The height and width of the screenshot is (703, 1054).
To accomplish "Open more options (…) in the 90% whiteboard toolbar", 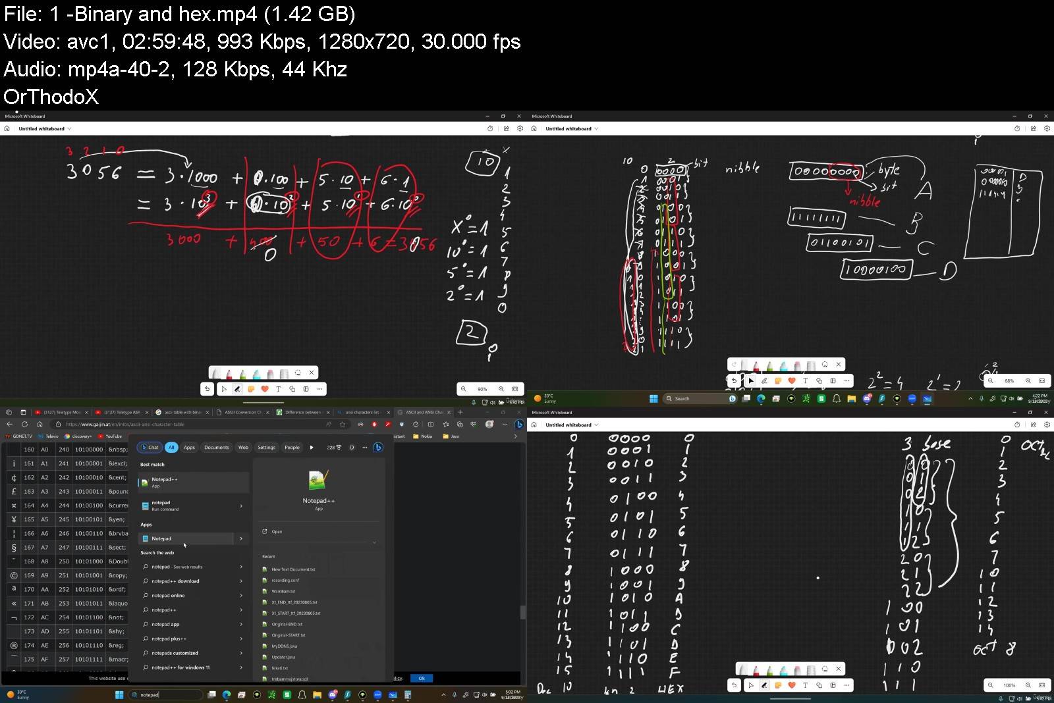I will point(319,389).
